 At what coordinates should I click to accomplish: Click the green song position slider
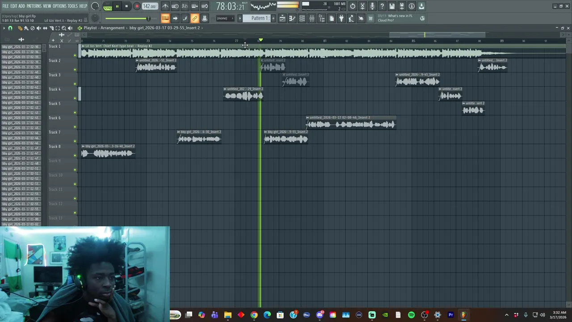127,18
